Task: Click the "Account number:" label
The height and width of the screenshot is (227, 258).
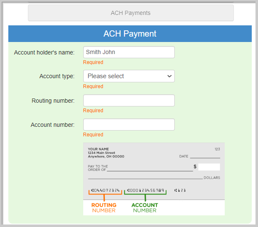Action: [x=52, y=125]
